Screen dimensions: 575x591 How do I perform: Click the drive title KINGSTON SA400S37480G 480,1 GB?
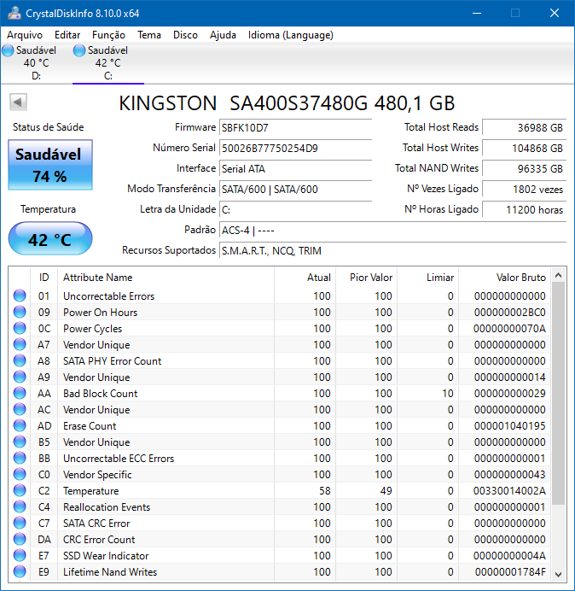[x=287, y=102]
